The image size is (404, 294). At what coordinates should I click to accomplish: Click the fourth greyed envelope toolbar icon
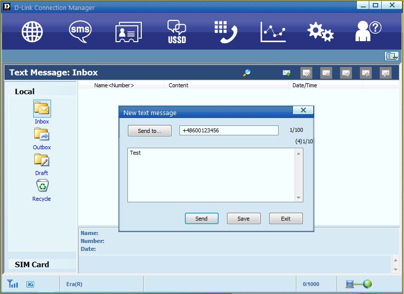point(366,73)
